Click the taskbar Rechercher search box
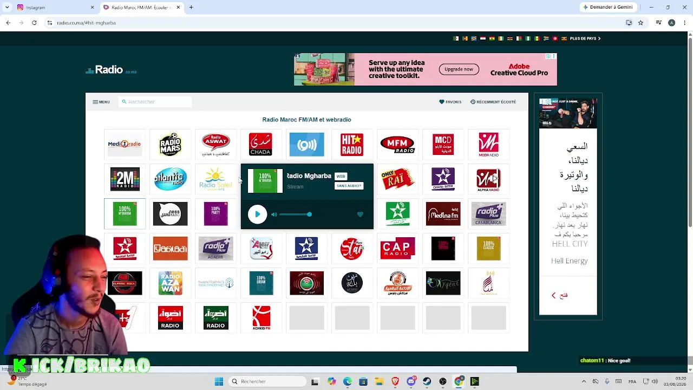The width and height of the screenshot is (693, 390). [x=267, y=381]
